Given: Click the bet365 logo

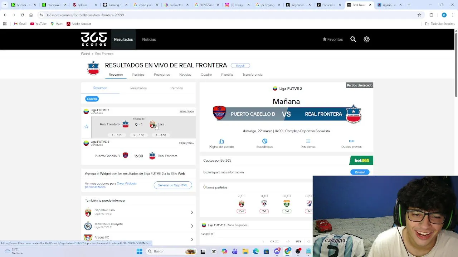Looking at the screenshot, I should pyautogui.click(x=361, y=161).
